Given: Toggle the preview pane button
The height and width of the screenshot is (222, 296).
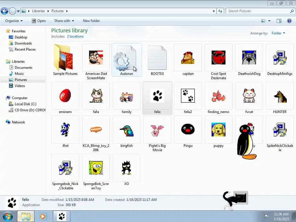Looking at the screenshot, I should pos(279,21).
